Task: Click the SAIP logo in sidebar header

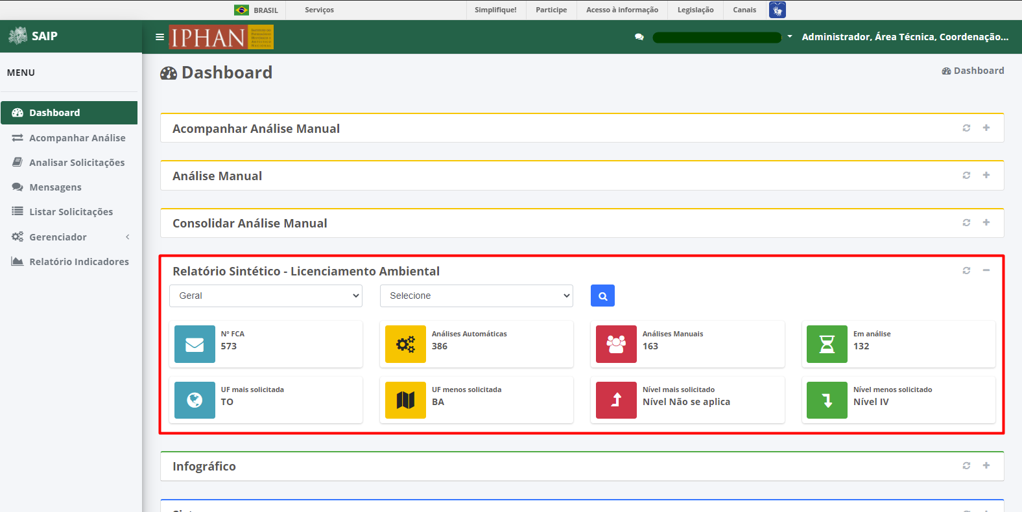Action: [33, 36]
